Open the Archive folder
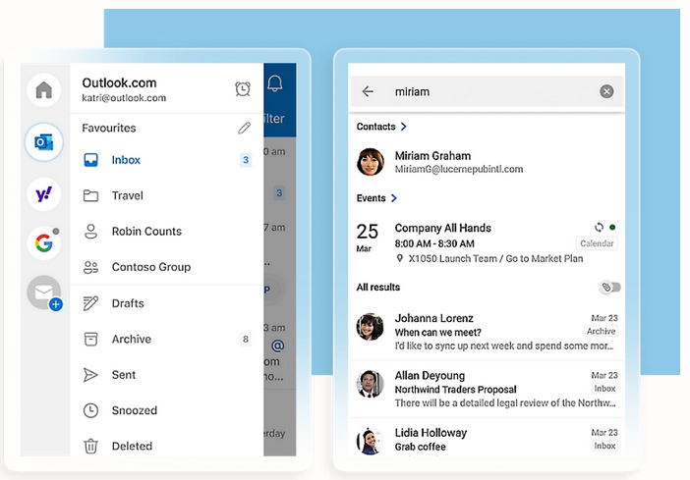The height and width of the screenshot is (480, 690). pyautogui.click(x=131, y=339)
